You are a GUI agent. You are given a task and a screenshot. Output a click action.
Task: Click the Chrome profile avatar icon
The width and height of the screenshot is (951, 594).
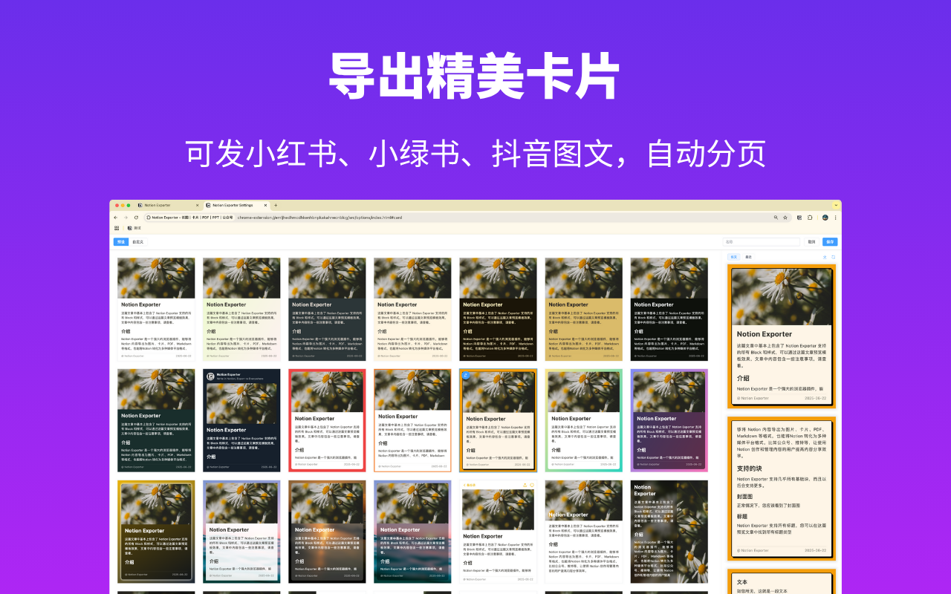(x=824, y=218)
